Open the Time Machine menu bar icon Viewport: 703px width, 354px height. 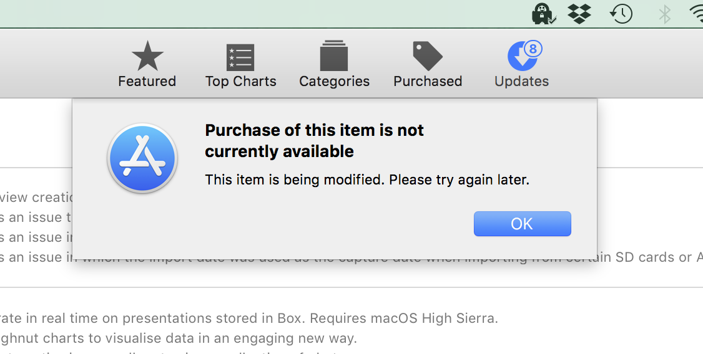(x=621, y=14)
